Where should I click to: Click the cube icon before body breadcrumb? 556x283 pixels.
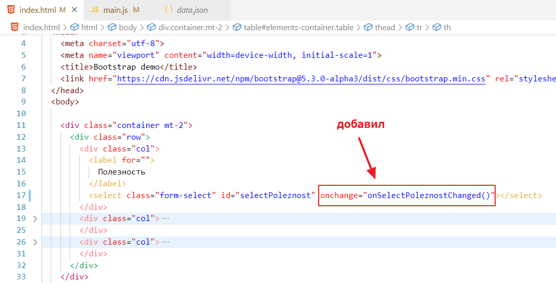110,28
